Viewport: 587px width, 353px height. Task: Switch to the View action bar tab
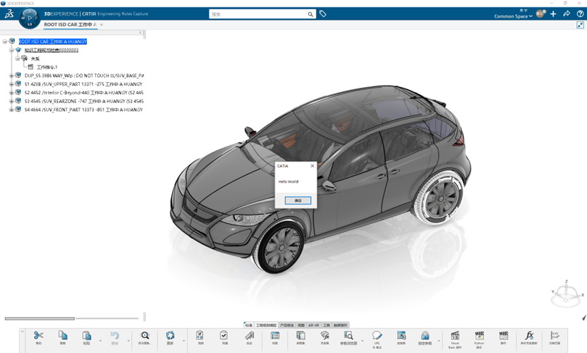coord(301,325)
